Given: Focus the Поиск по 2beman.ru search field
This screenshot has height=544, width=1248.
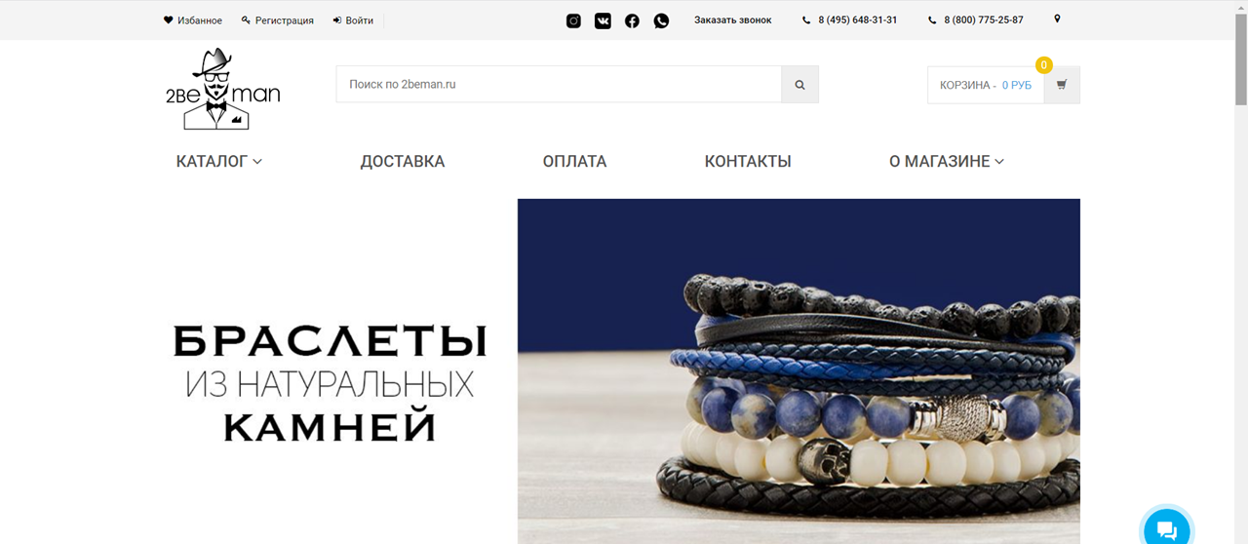Looking at the screenshot, I should coord(559,85).
